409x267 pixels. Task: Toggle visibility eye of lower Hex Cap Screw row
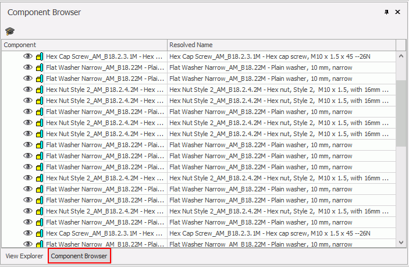click(x=28, y=233)
